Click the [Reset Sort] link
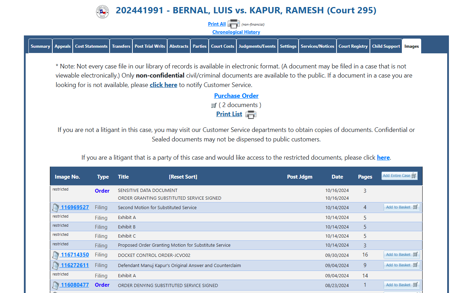The width and height of the screenshot is (470, 293). pyautogui.click(x=183, y=177)
